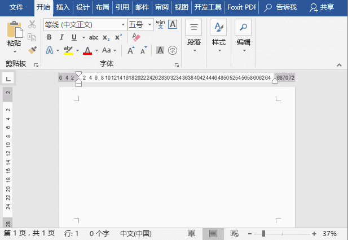Switch to the View (视图) tab
The height and width of the screenshot is (240, 348).
[x=181, y=7]
